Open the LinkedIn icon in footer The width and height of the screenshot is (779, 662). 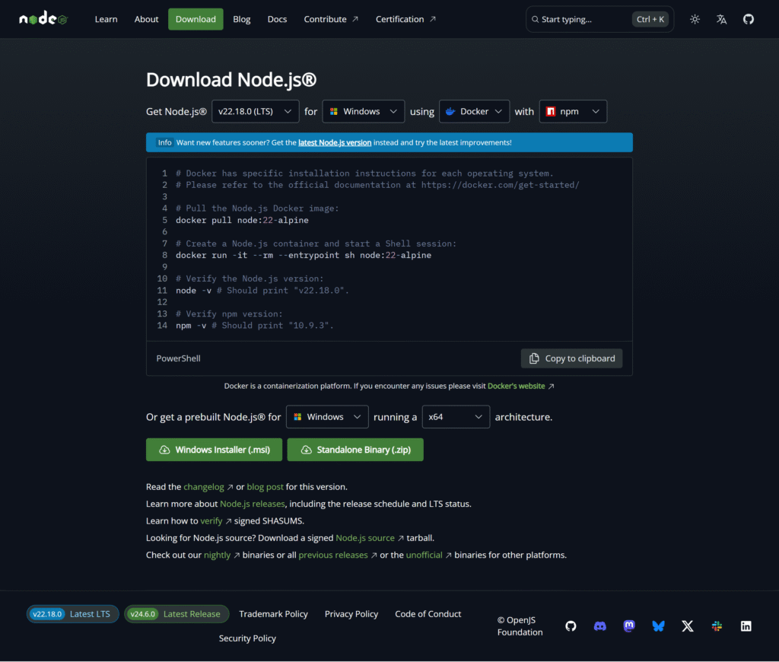[x=746, y=626]
